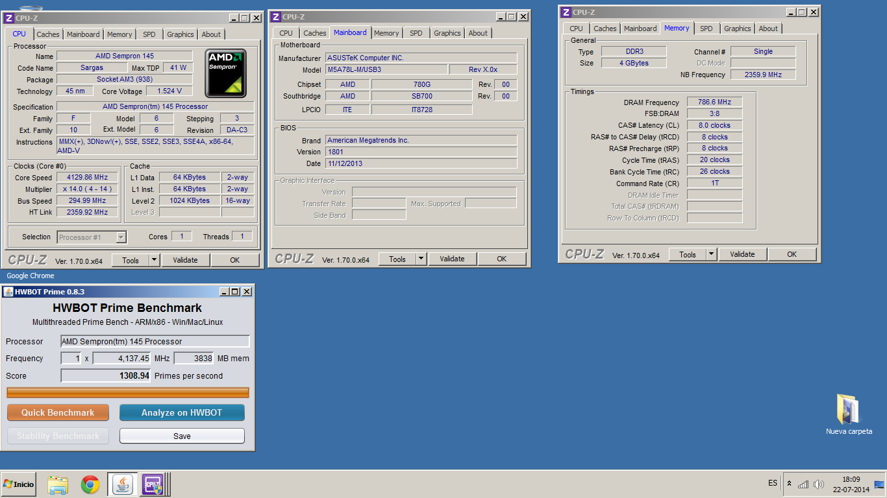Save the HWBOT Prime result
887x498 pixels.
point(182,436)
